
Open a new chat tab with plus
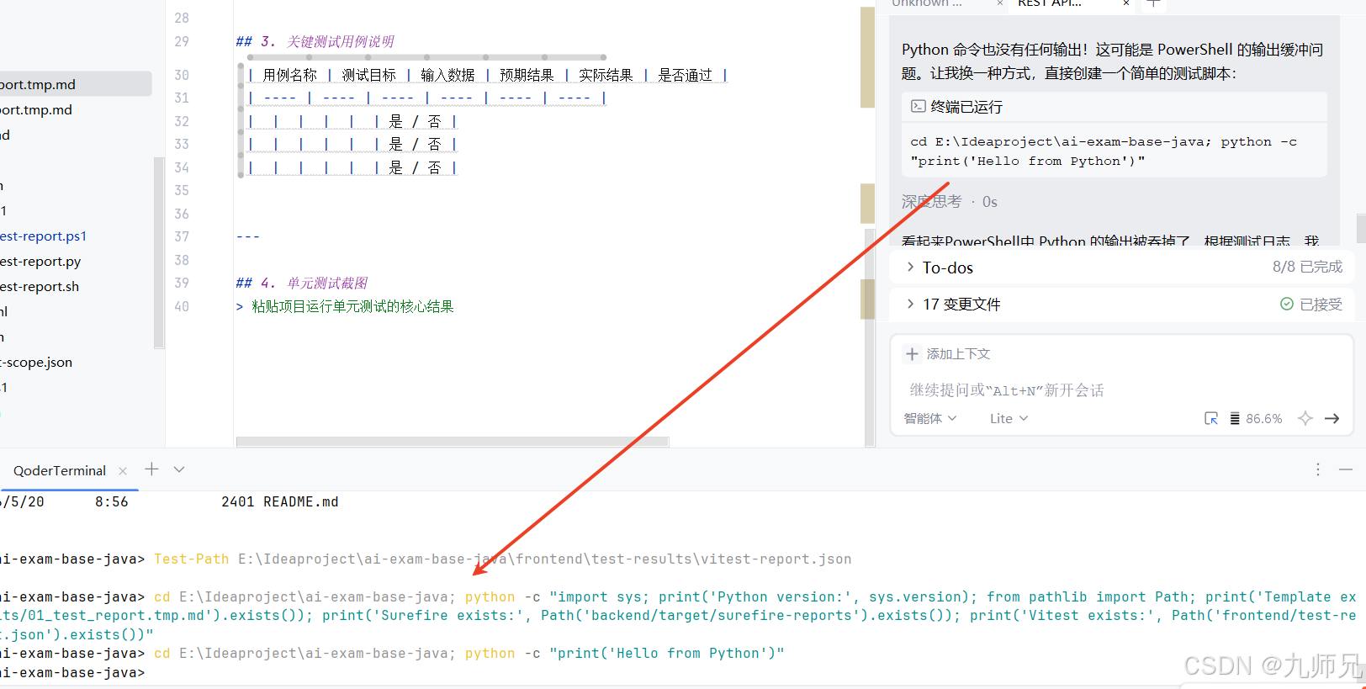[x=1154, y=3]
